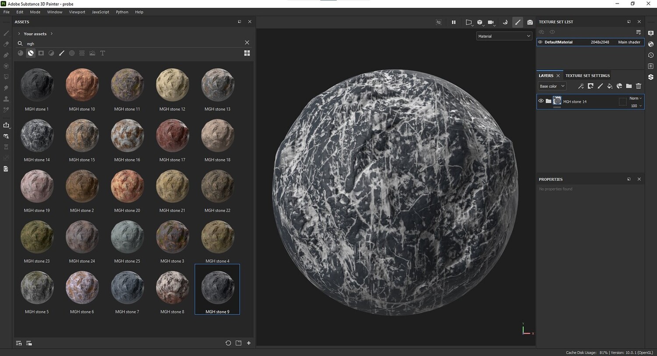Add a fill layer in Layers panel

click(610, 86)
